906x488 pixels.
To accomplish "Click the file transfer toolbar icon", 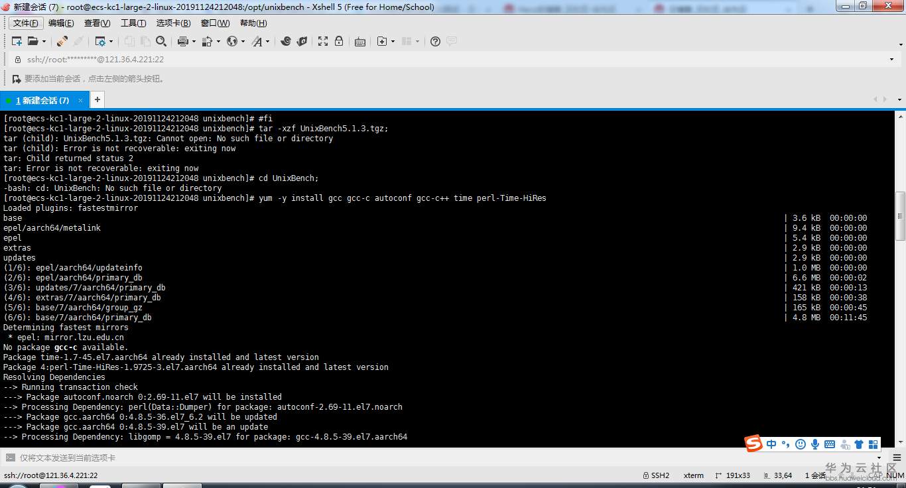I will 207,41.
